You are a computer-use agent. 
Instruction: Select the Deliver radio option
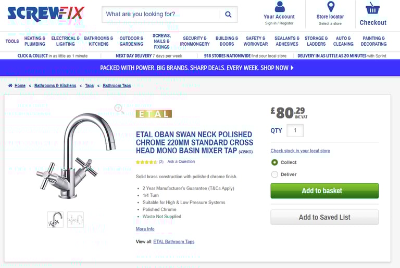point(274,175)
